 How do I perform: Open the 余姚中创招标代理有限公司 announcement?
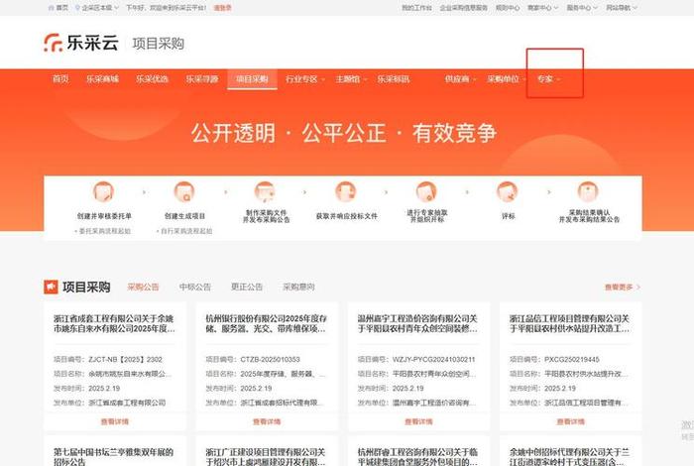point(570,457)
